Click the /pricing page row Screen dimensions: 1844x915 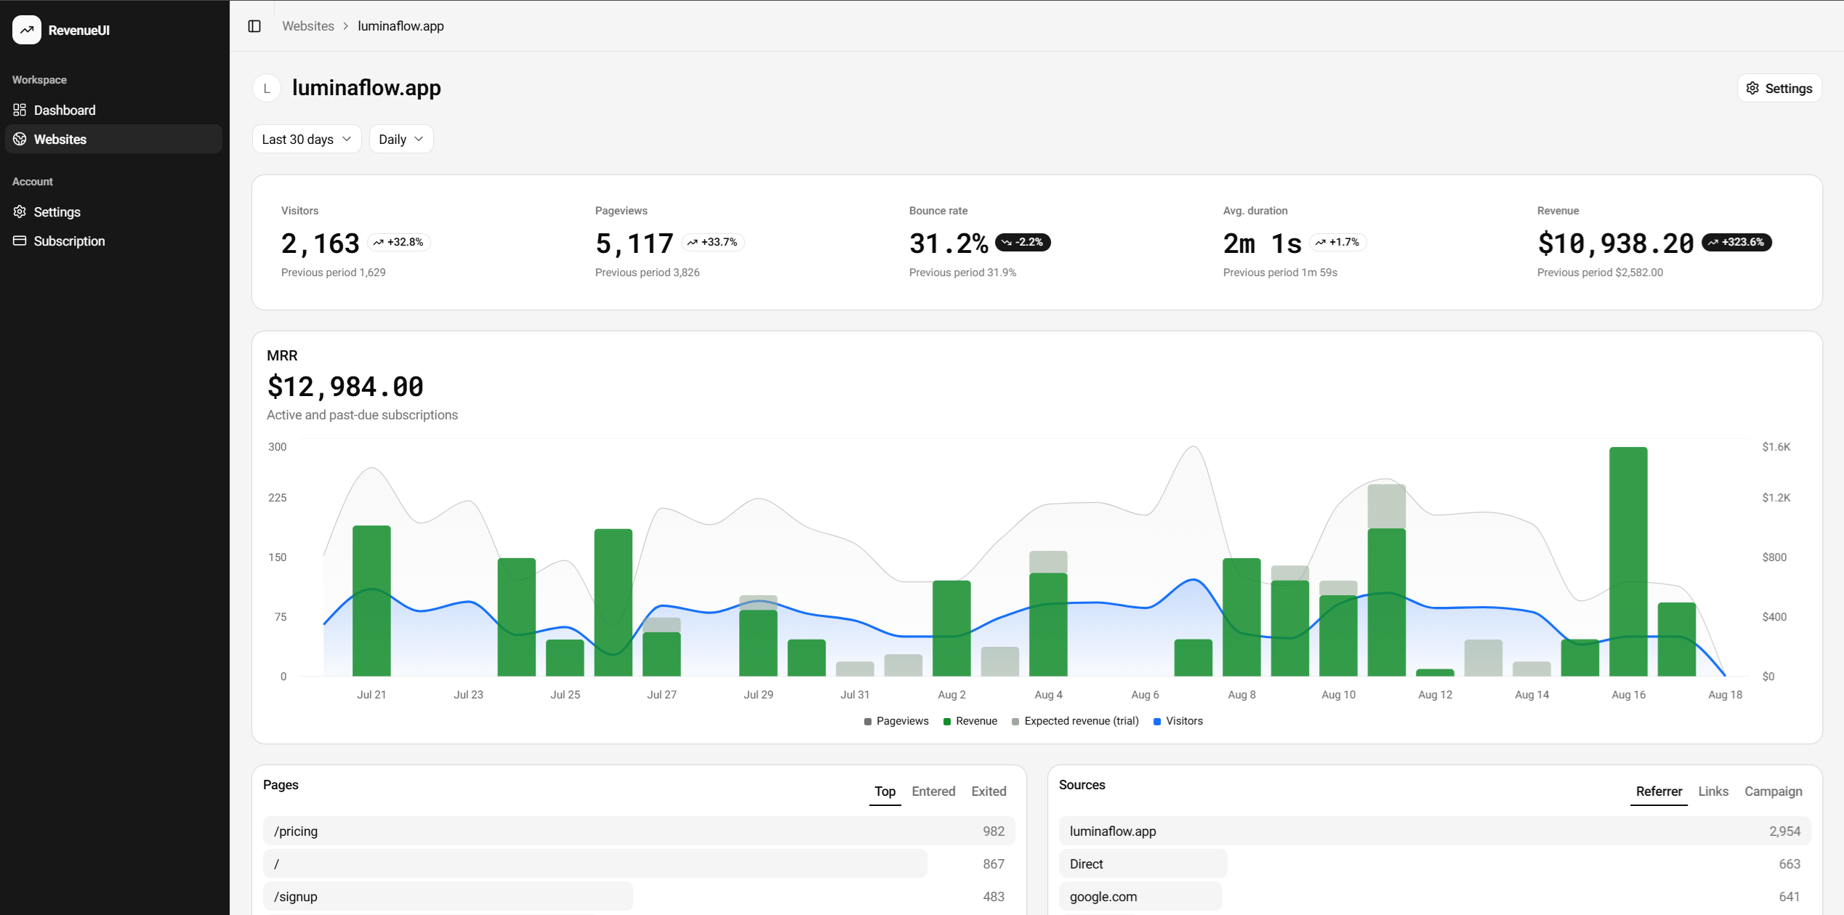639,831
